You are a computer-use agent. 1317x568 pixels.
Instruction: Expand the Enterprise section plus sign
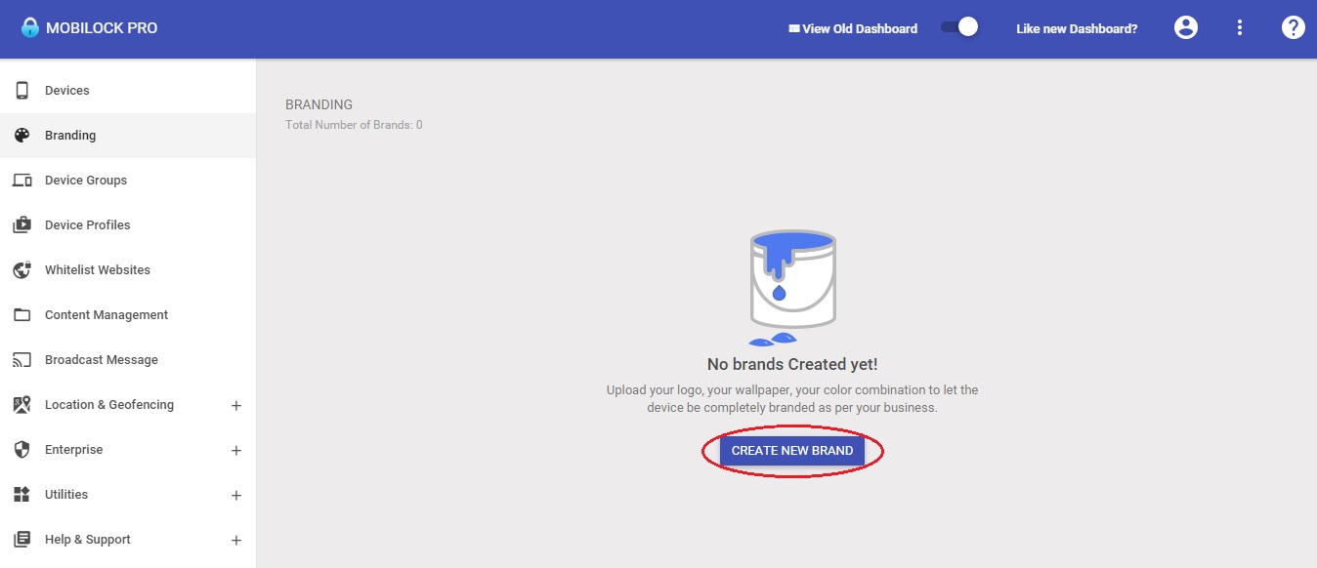pos(235,451)
